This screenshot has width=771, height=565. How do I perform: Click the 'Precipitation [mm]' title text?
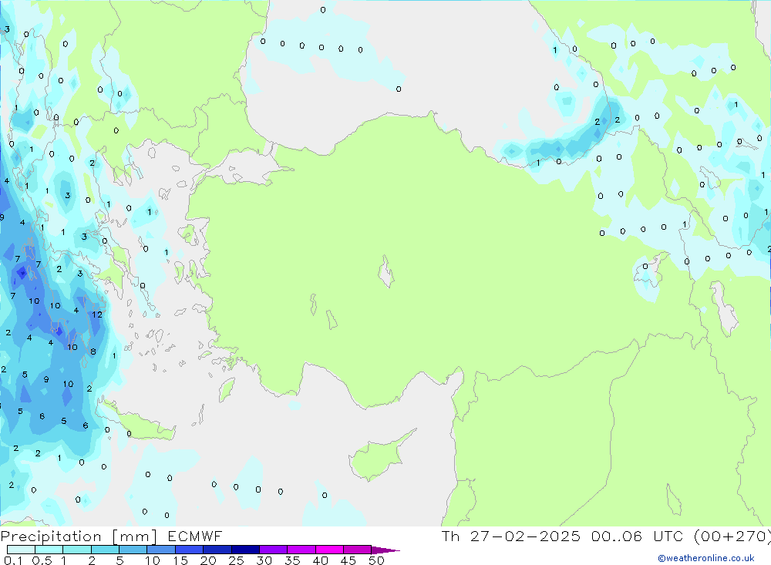[x=79, y=536]
